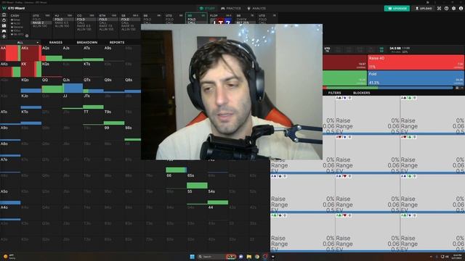Click the blue Fold action bar
This screenshot has height=261, width=465.
pyautogui.click(x=416, y=78)
